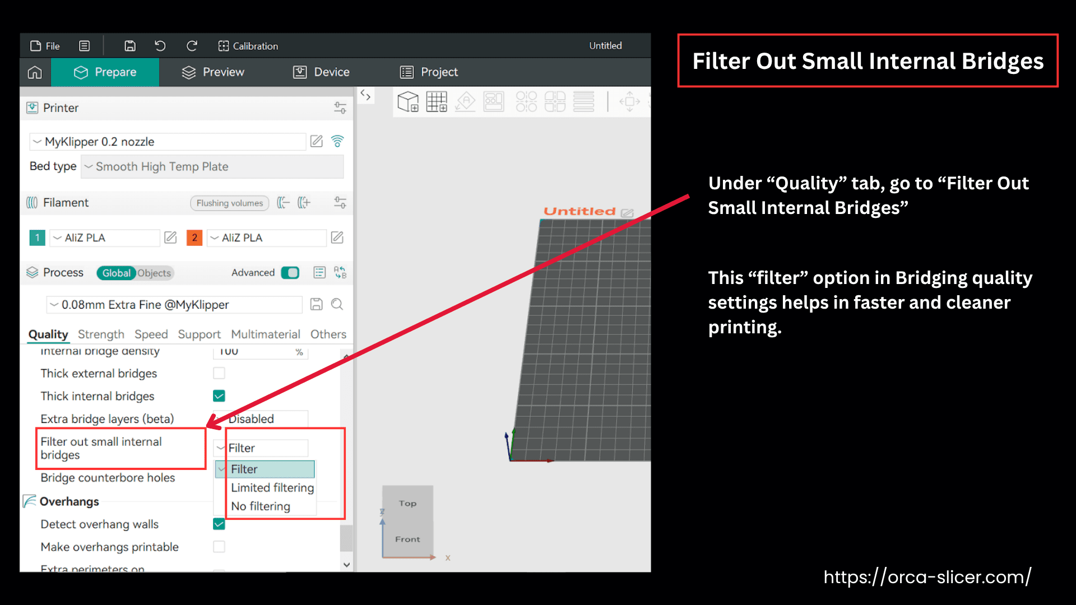Search process presets with magnifier

point(337,304)
